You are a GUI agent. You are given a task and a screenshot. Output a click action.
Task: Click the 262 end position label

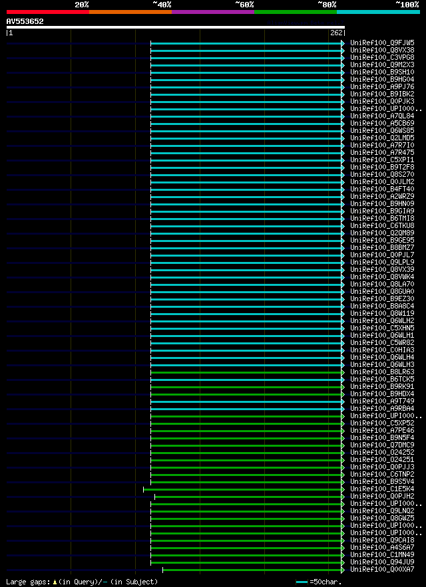[336, 33]
